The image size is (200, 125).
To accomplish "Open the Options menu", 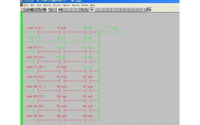I will (76, 5).
